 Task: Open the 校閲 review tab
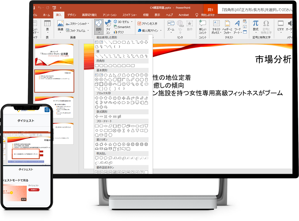(x=146, y=15)
